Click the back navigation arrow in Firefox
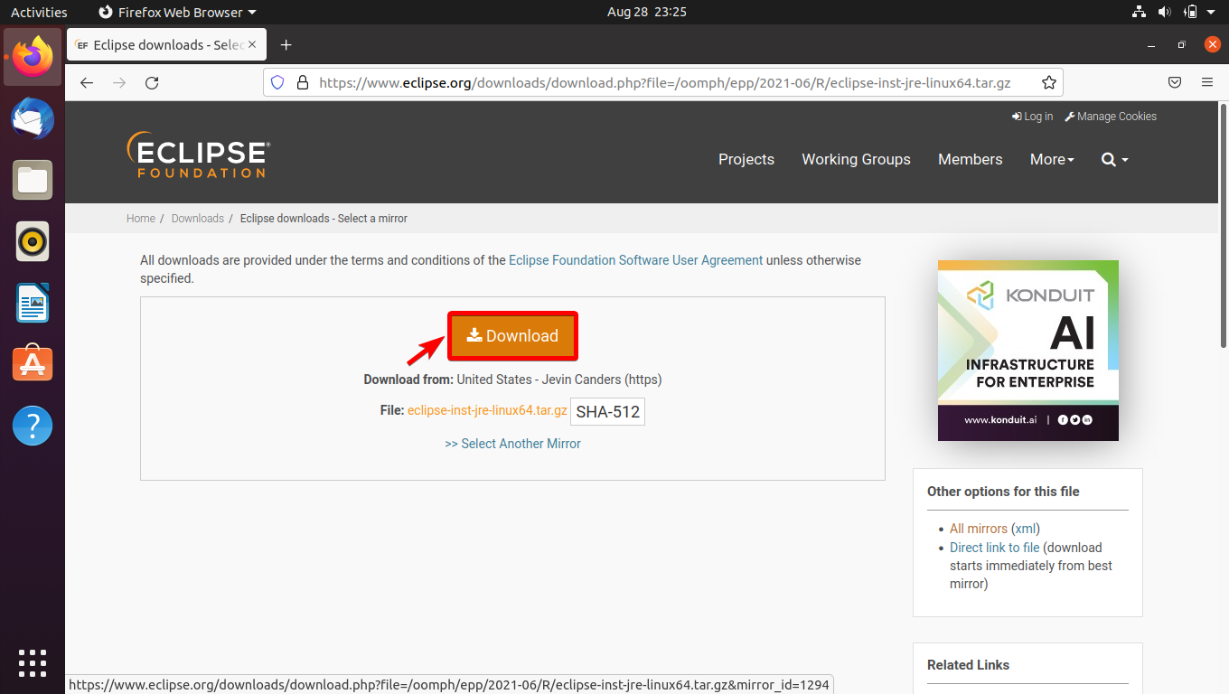Image resolution: width=1229 pixels, height=694 pixels. [x=86, y=82]
